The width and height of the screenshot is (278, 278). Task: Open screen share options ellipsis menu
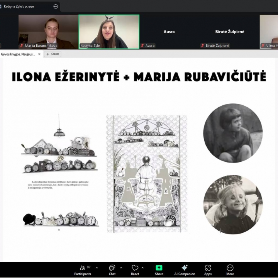tap(56, 7)
